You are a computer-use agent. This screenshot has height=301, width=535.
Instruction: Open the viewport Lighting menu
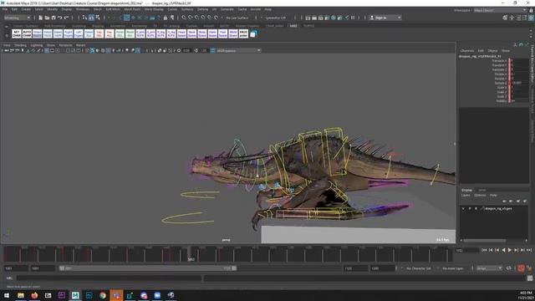point(37,45)
